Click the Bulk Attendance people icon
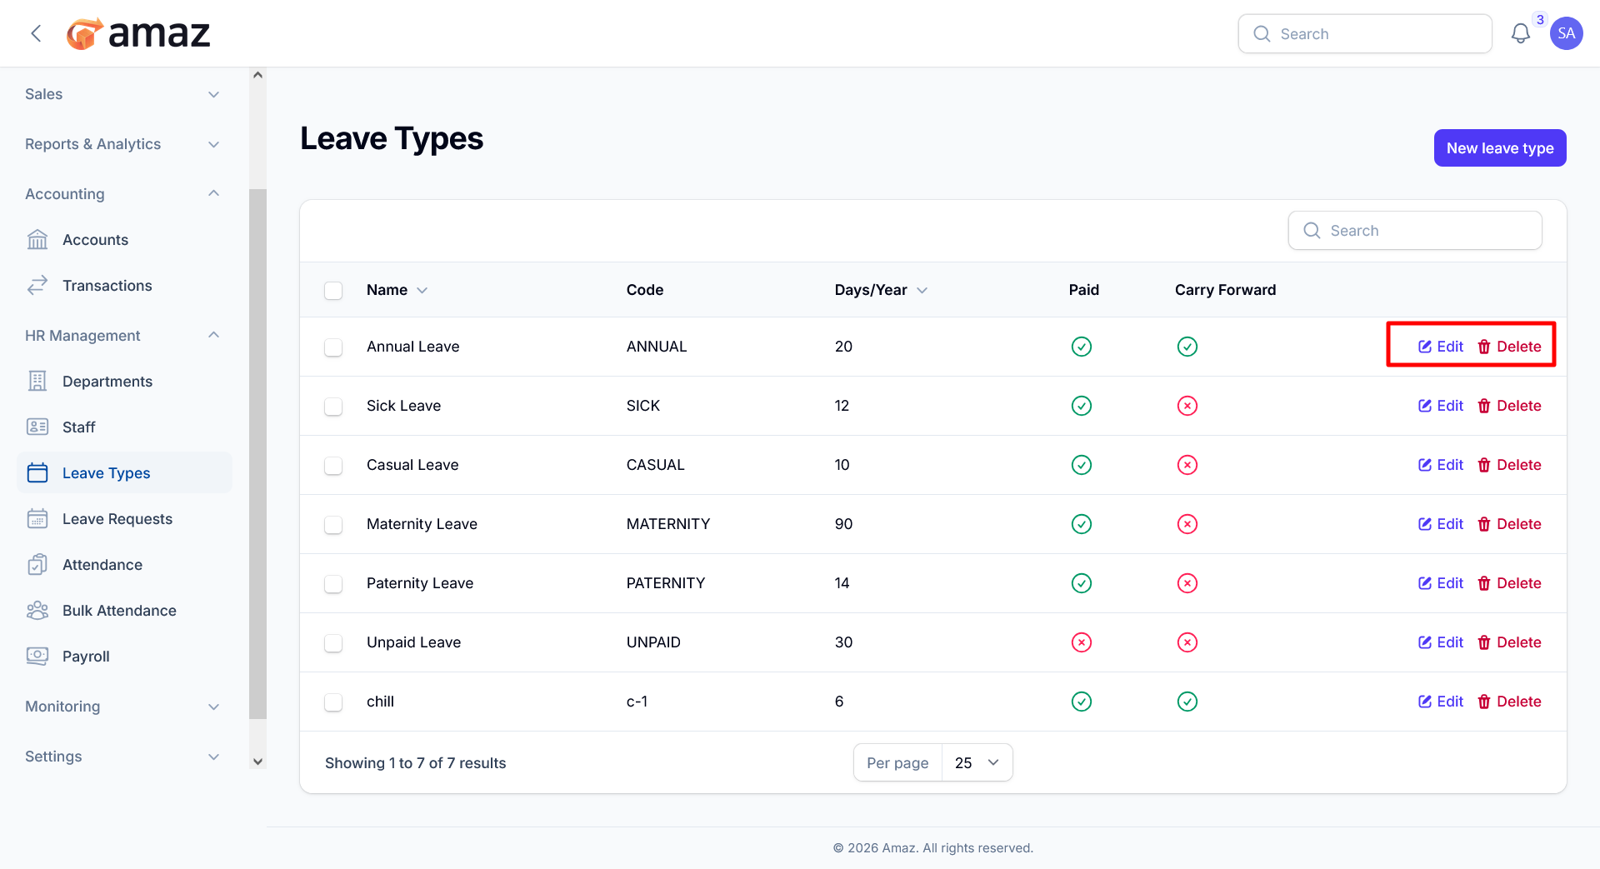 click(37, 611)
